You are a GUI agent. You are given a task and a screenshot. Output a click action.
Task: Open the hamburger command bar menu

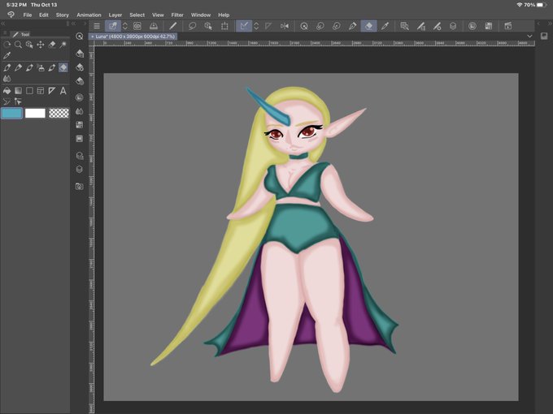pyautogui.click(x=97, y=26)
